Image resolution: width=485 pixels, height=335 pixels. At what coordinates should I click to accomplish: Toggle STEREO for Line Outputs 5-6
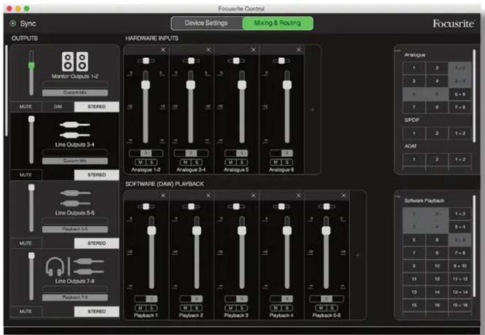coord(97,243)
